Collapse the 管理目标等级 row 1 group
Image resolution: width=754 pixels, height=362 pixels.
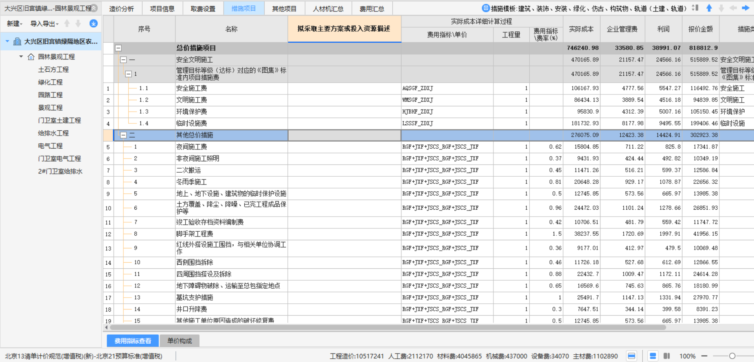pyautogui.click(x=128, y=74)
